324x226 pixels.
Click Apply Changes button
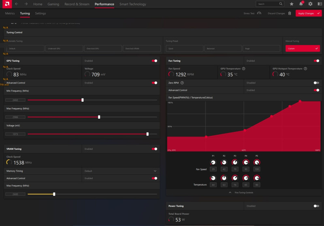[309, 13]
